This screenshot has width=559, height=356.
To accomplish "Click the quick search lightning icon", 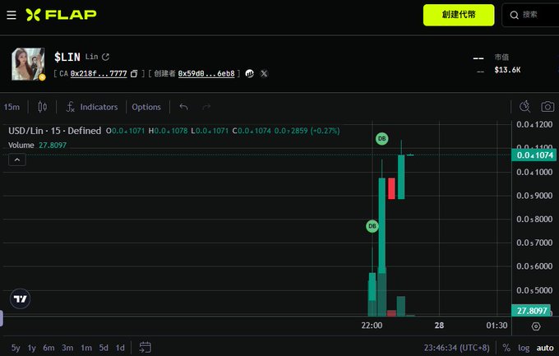I will coord(524,107).
